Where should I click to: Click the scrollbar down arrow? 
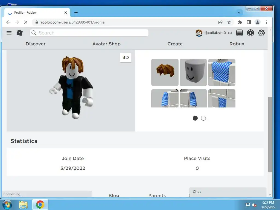pyautogui.click(x=270, y=194)
